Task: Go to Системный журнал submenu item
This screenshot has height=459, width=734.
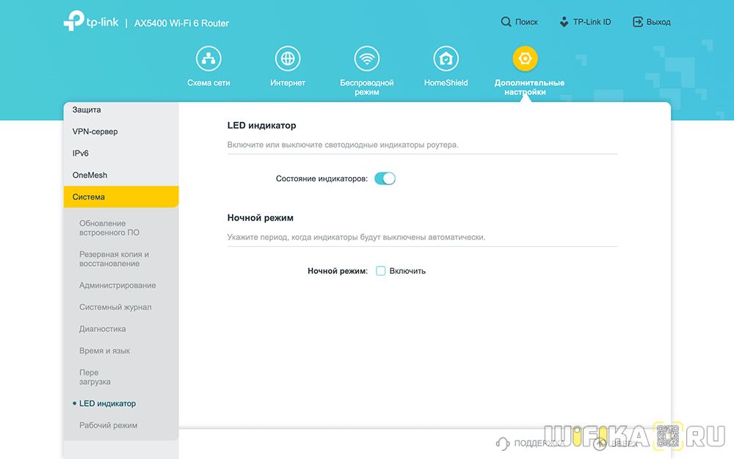Action: pyautogui.click(x=115, y=307)
